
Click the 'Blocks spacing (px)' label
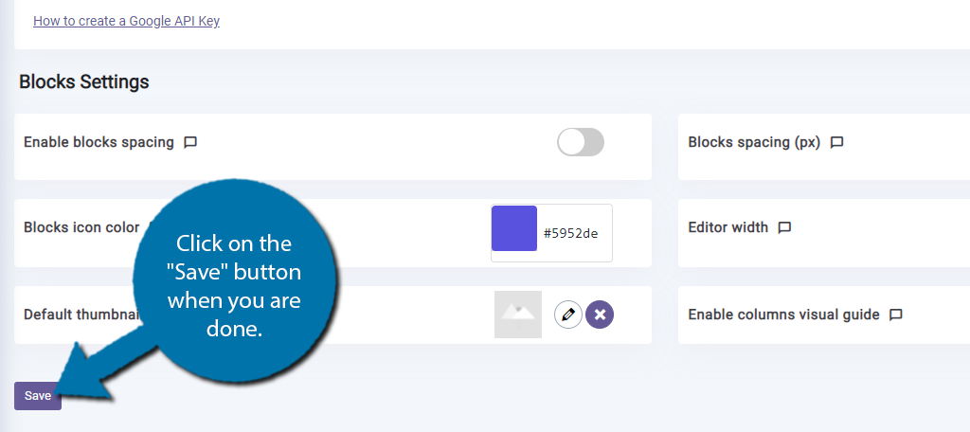pos(754,142)
